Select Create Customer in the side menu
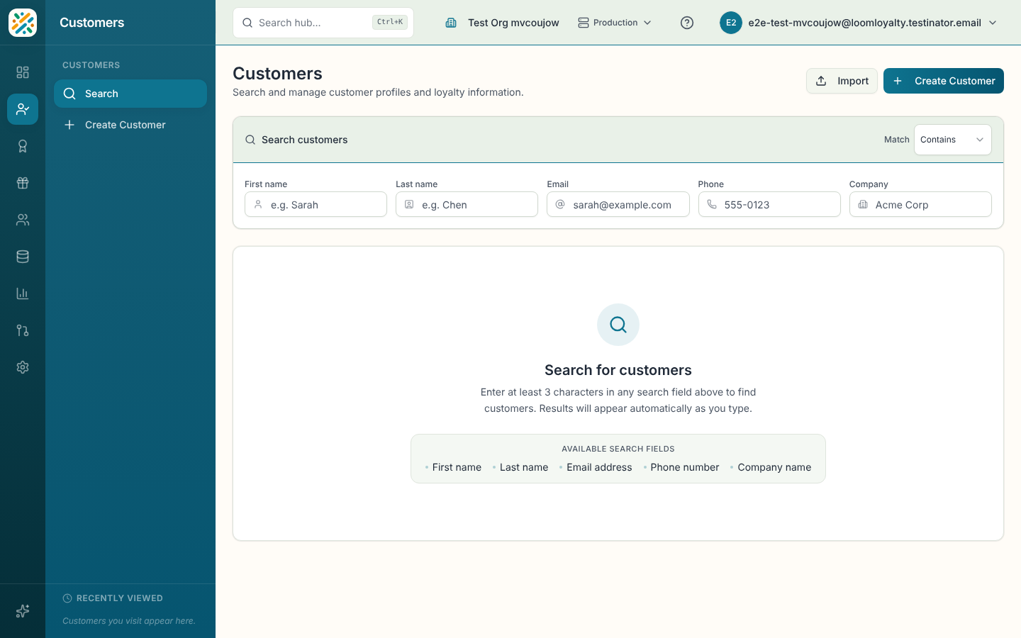1021x638 pixels. pos(130,125)
